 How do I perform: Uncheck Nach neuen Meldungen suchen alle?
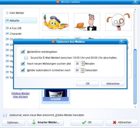coord(23,64)
